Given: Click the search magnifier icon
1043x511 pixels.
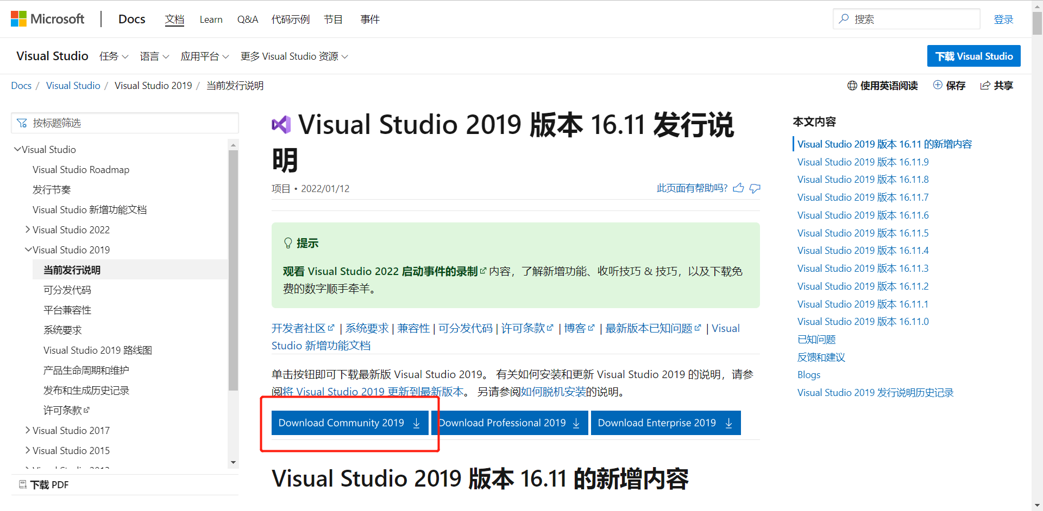Looking at the screenshot, I should [844, 19].
